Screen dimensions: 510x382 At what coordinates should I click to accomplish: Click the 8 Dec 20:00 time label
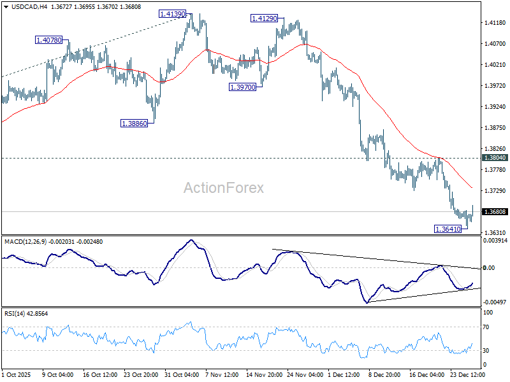(385, 374)
